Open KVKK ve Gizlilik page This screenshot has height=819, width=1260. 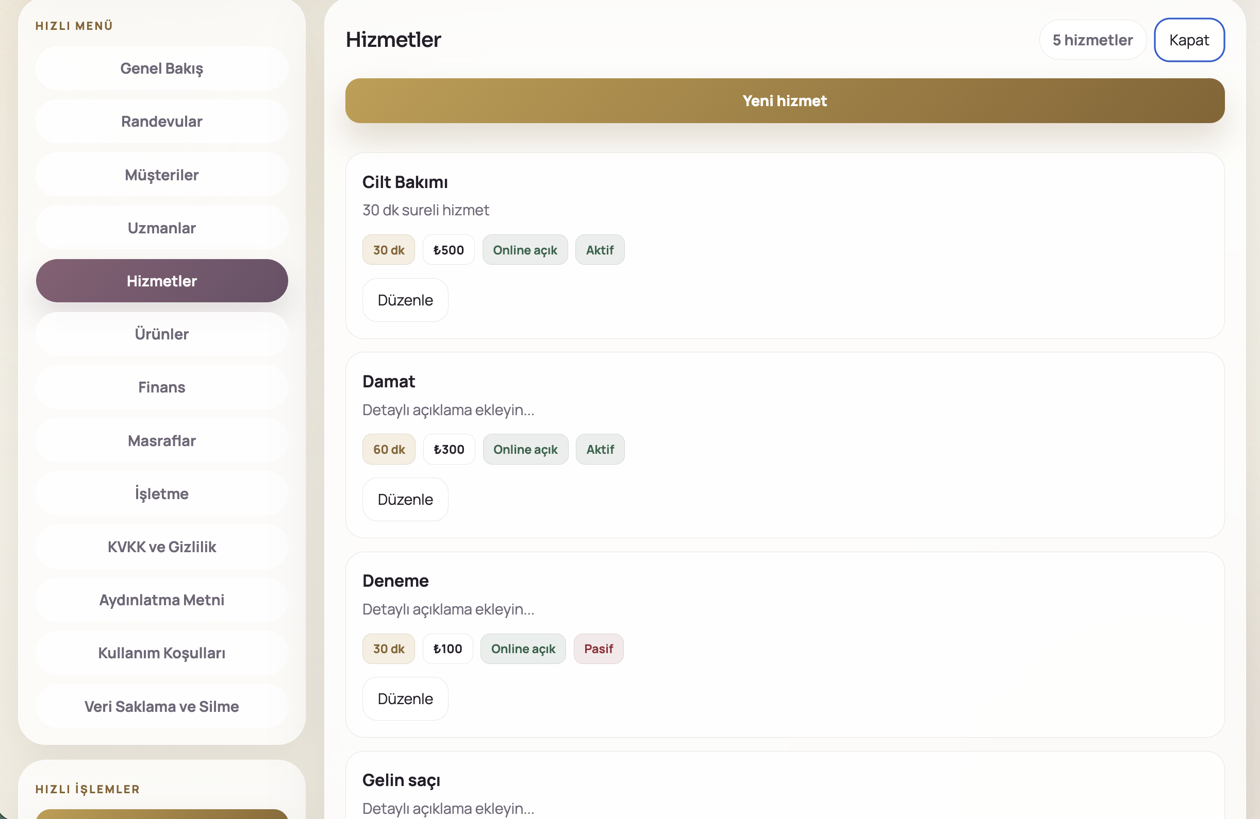[161, 547]
